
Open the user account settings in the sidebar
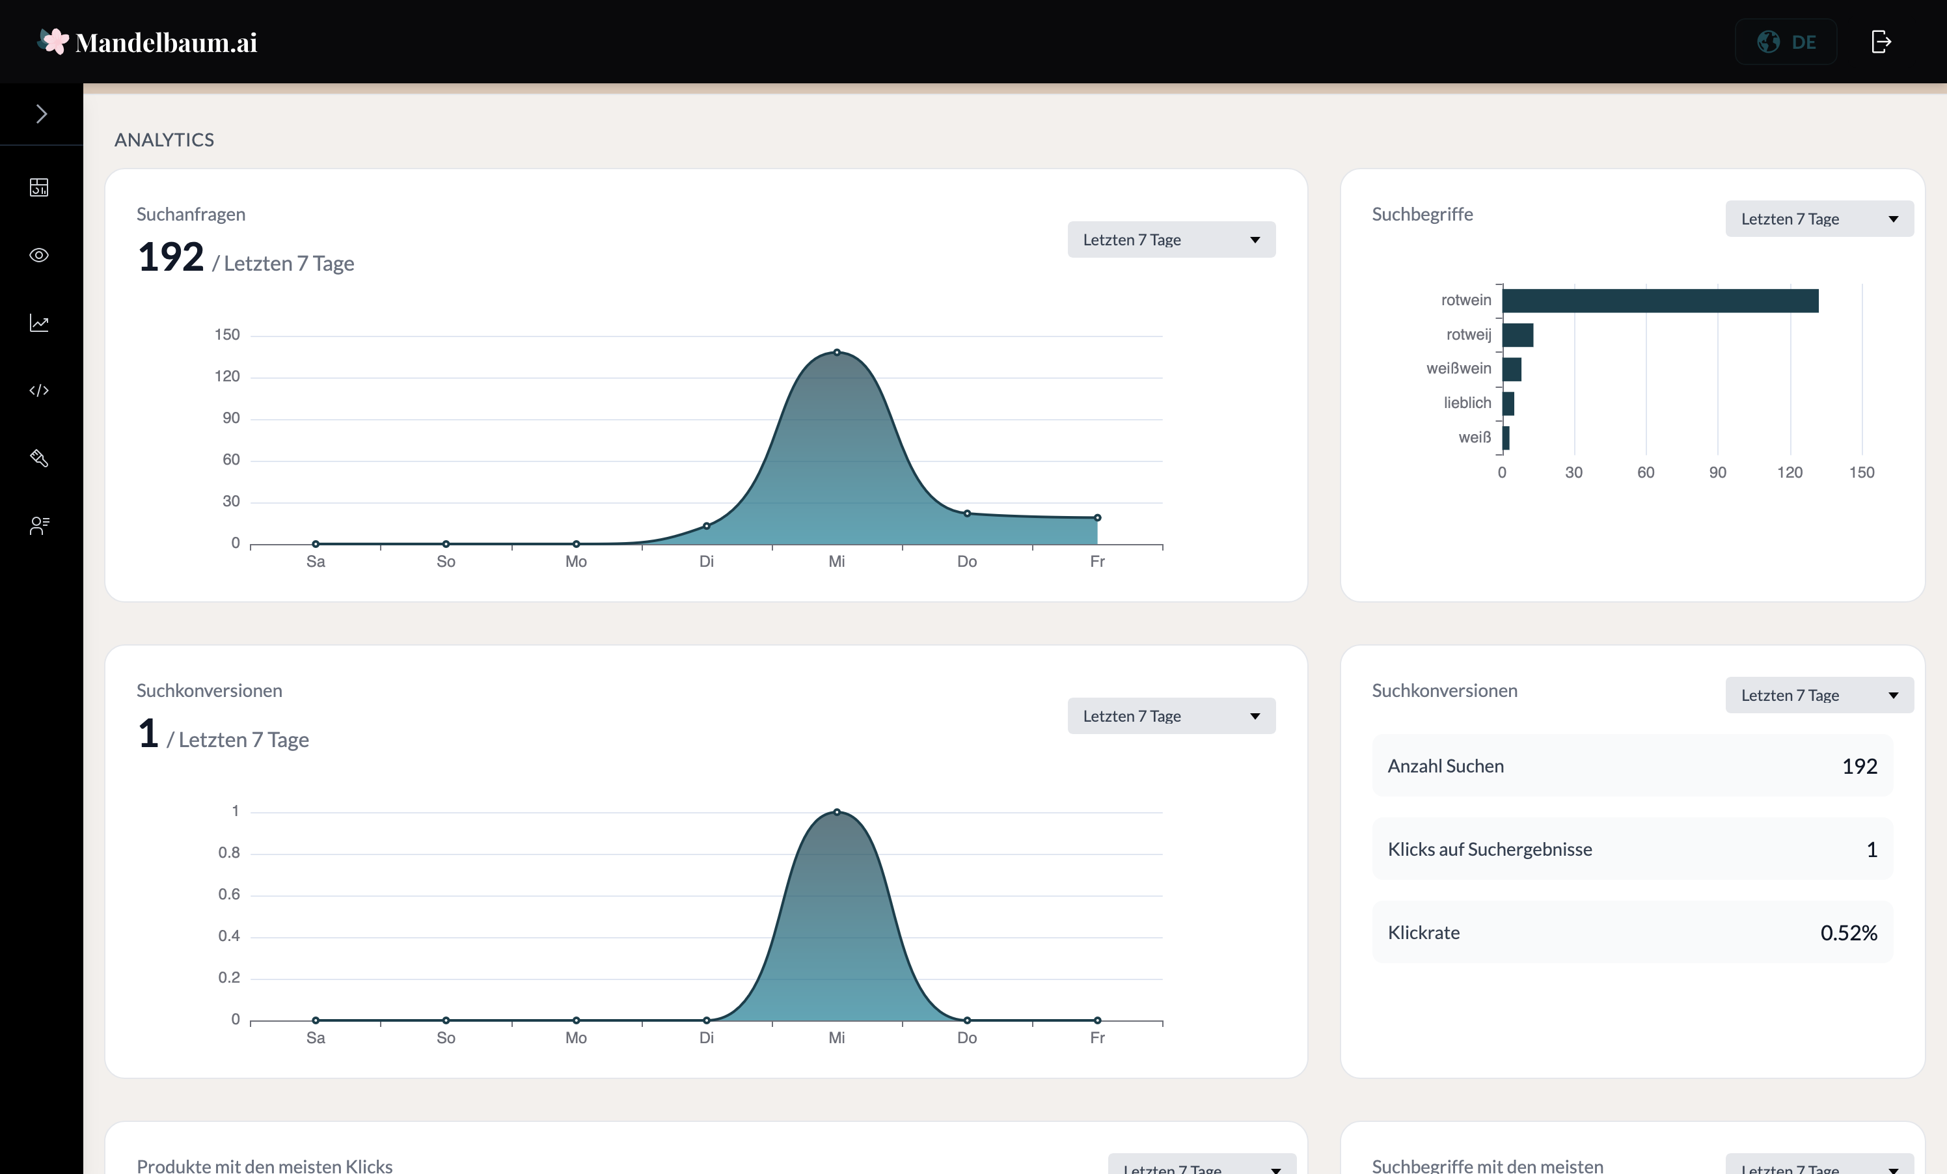[40, 525]
